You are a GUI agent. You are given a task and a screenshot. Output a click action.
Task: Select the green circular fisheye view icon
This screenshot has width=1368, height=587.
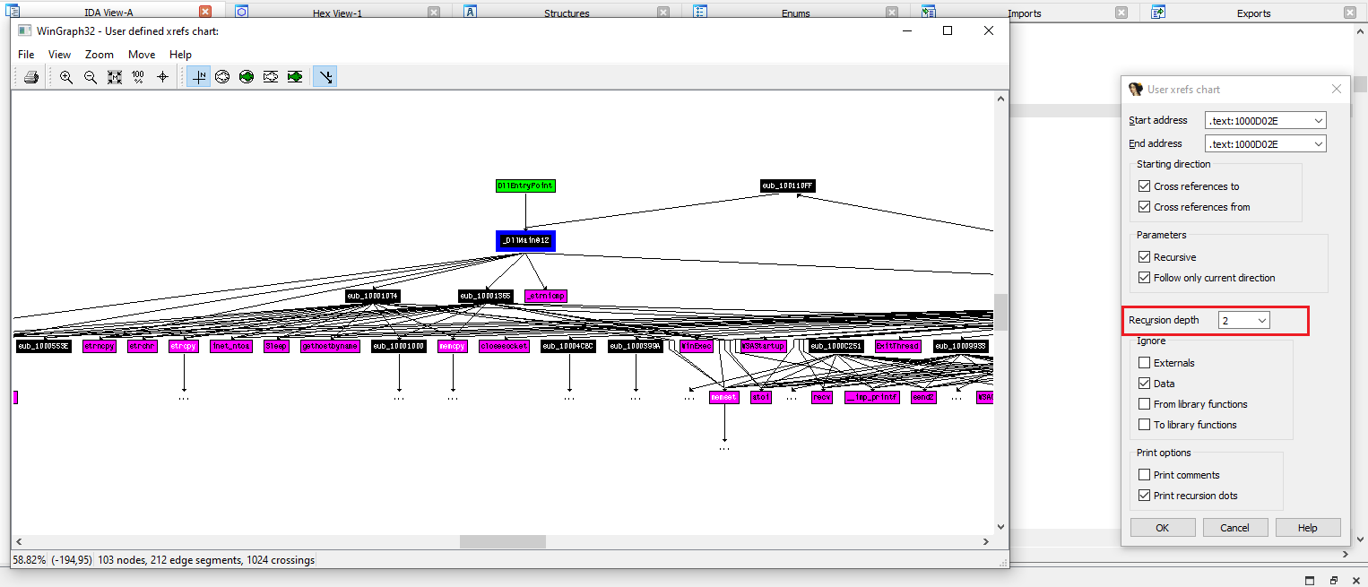pyautogui.click(x=247, y=77)
